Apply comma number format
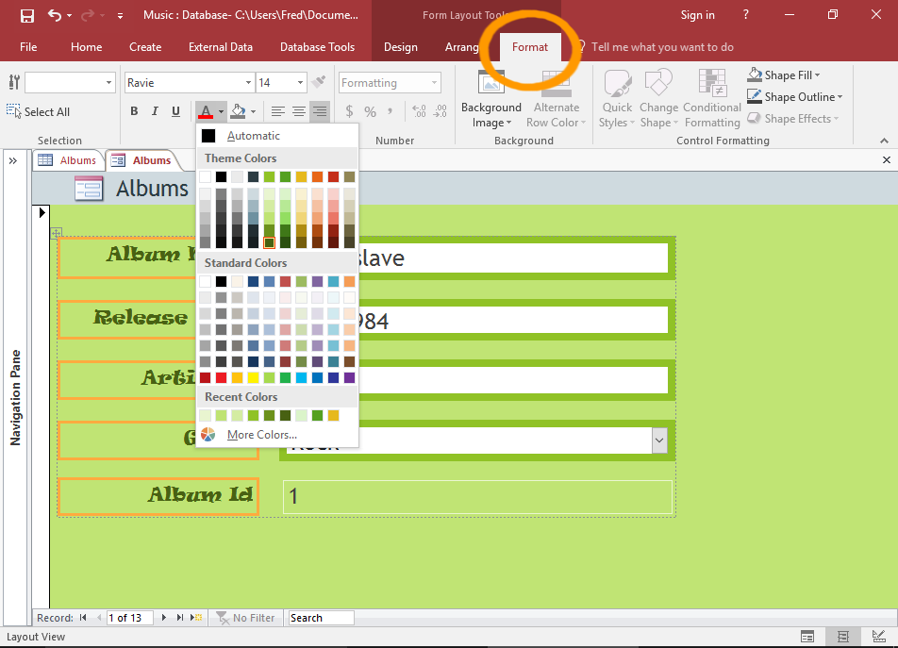Viewport: 898px width, 648px height. click(390, 111)
